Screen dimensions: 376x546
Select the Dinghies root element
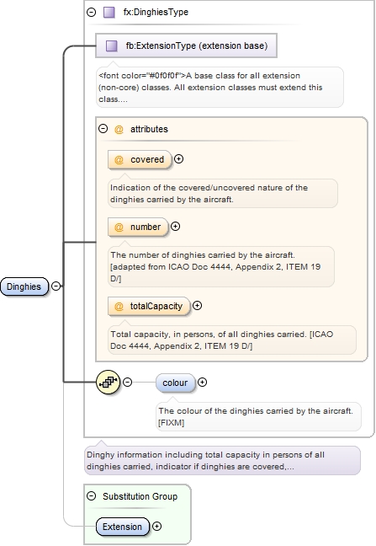[24, 286]
